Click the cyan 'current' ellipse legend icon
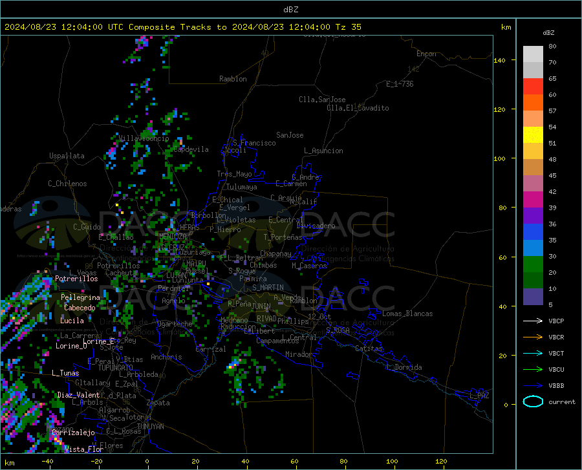The image size is (582, 470). point(533,401)
